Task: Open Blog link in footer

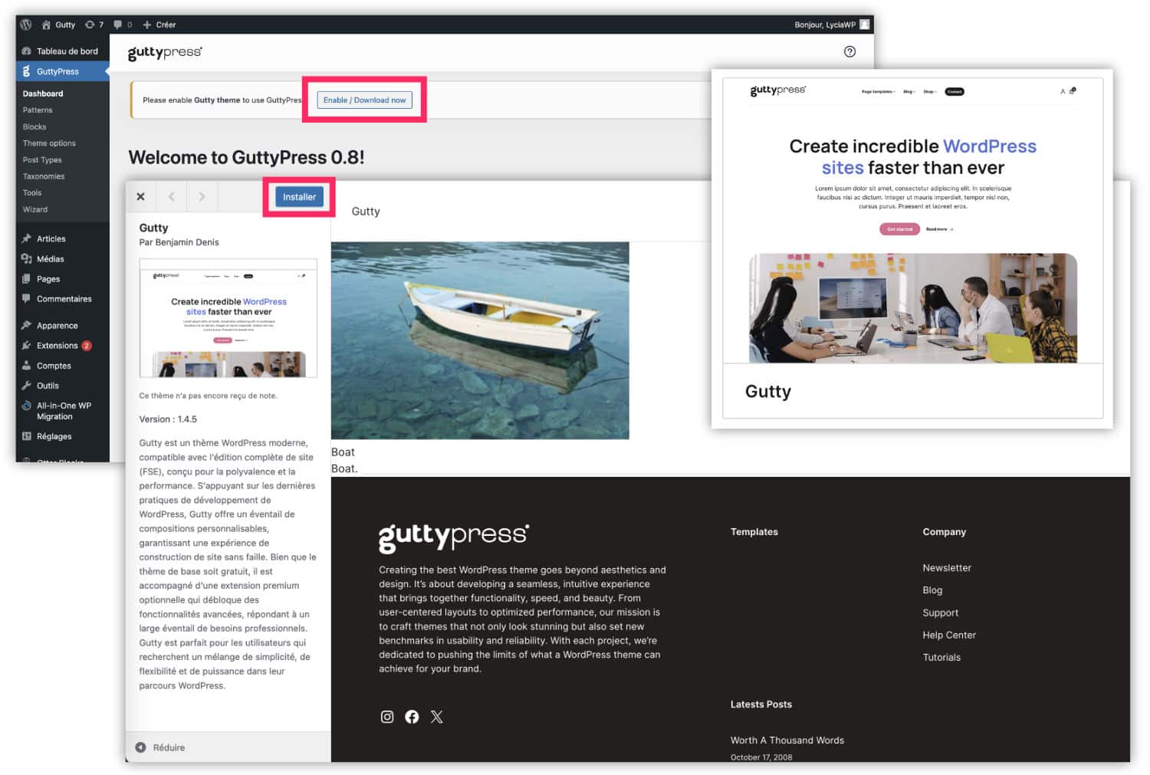Action: tap(932, 590)
